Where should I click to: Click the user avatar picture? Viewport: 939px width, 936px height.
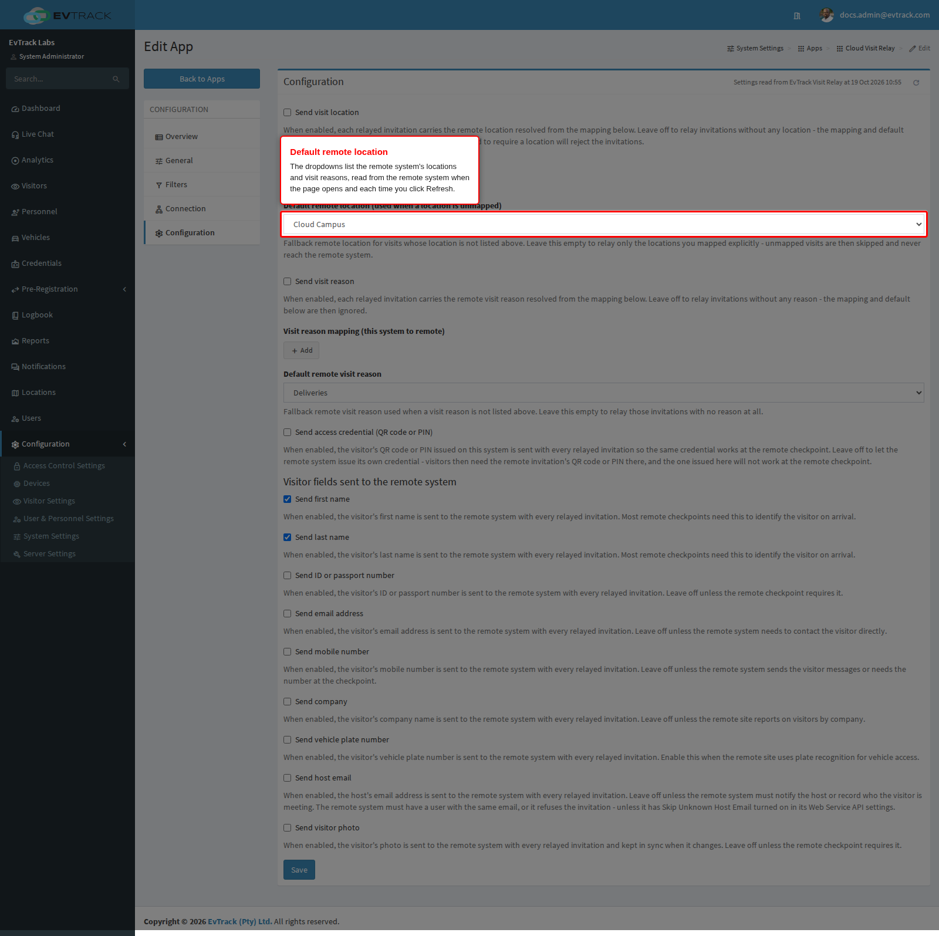tap(827, 15)
